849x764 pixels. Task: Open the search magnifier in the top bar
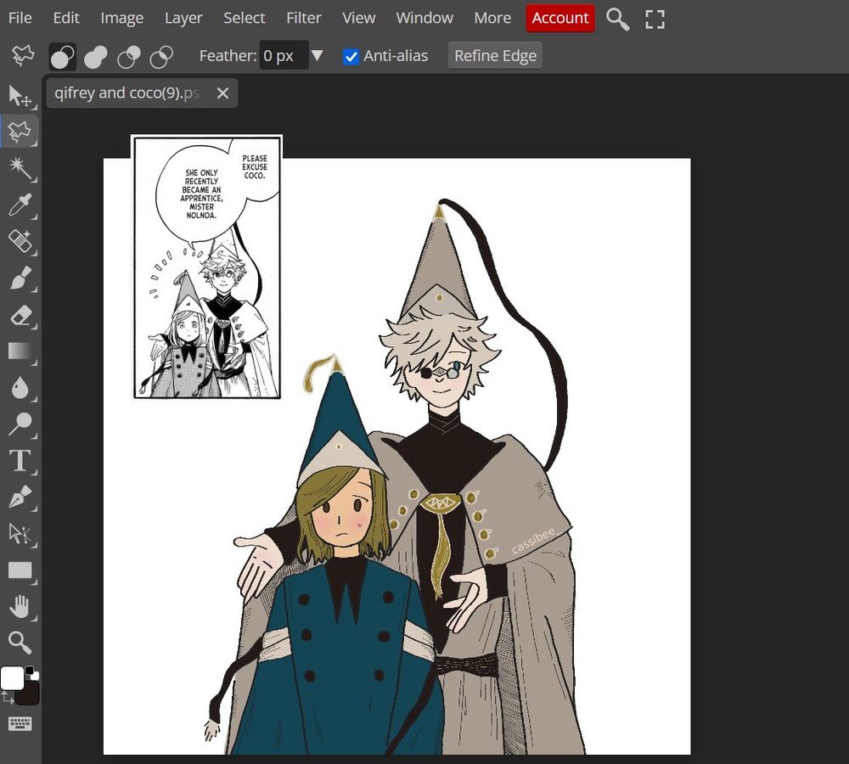[617, 19]
